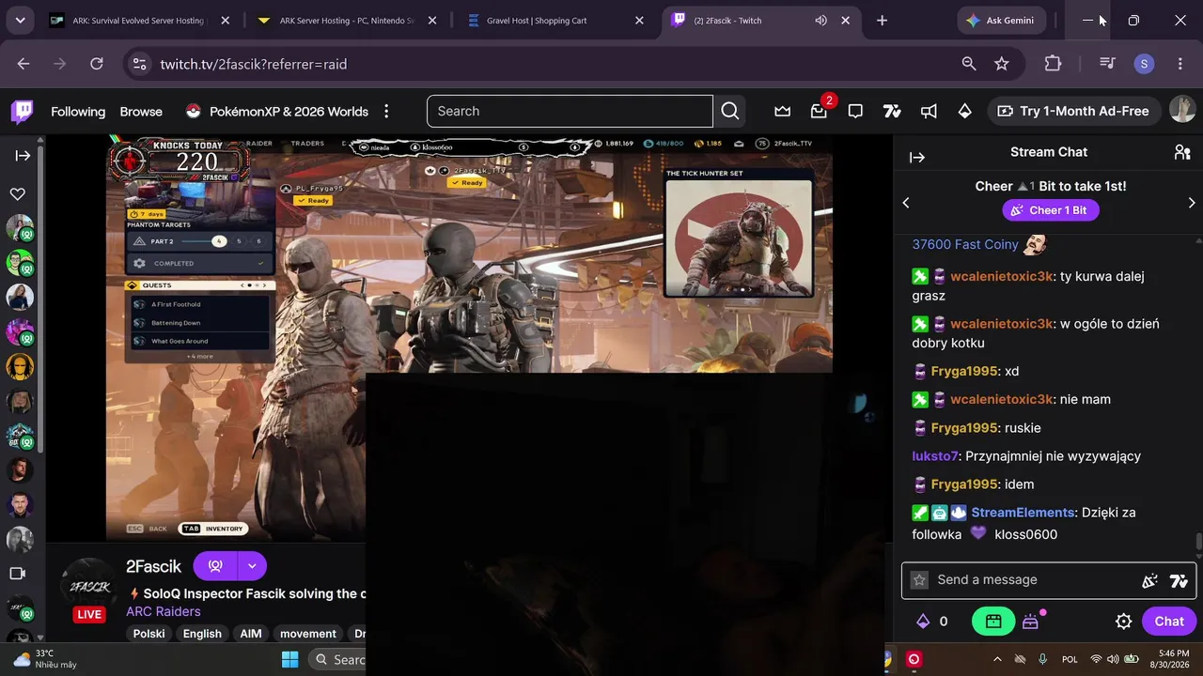The image size is (1203, 676).
Task: Mute the Twitch tab audio speaker icon
Action: click(820, 21)
